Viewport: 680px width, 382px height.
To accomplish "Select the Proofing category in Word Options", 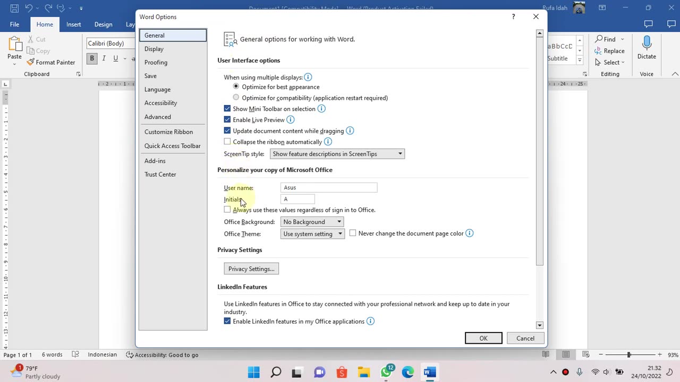I will click(x=173, y=63).
